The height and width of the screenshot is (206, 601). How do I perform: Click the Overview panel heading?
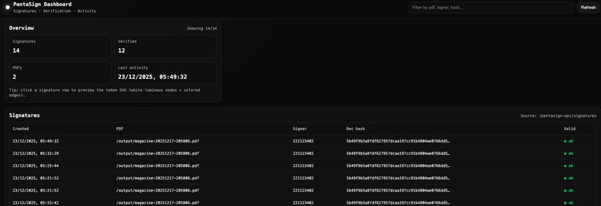(x=22, y=28)
